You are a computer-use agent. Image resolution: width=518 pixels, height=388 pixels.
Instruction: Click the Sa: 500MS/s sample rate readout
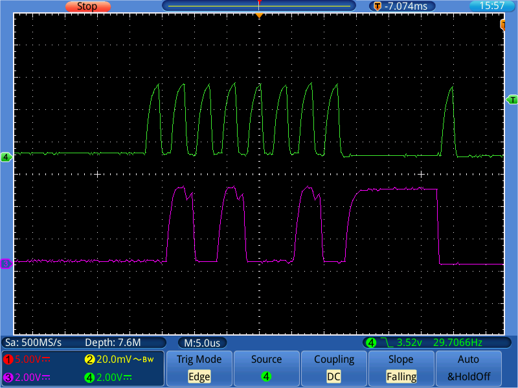pyautogui.click(x=34, y=343)
